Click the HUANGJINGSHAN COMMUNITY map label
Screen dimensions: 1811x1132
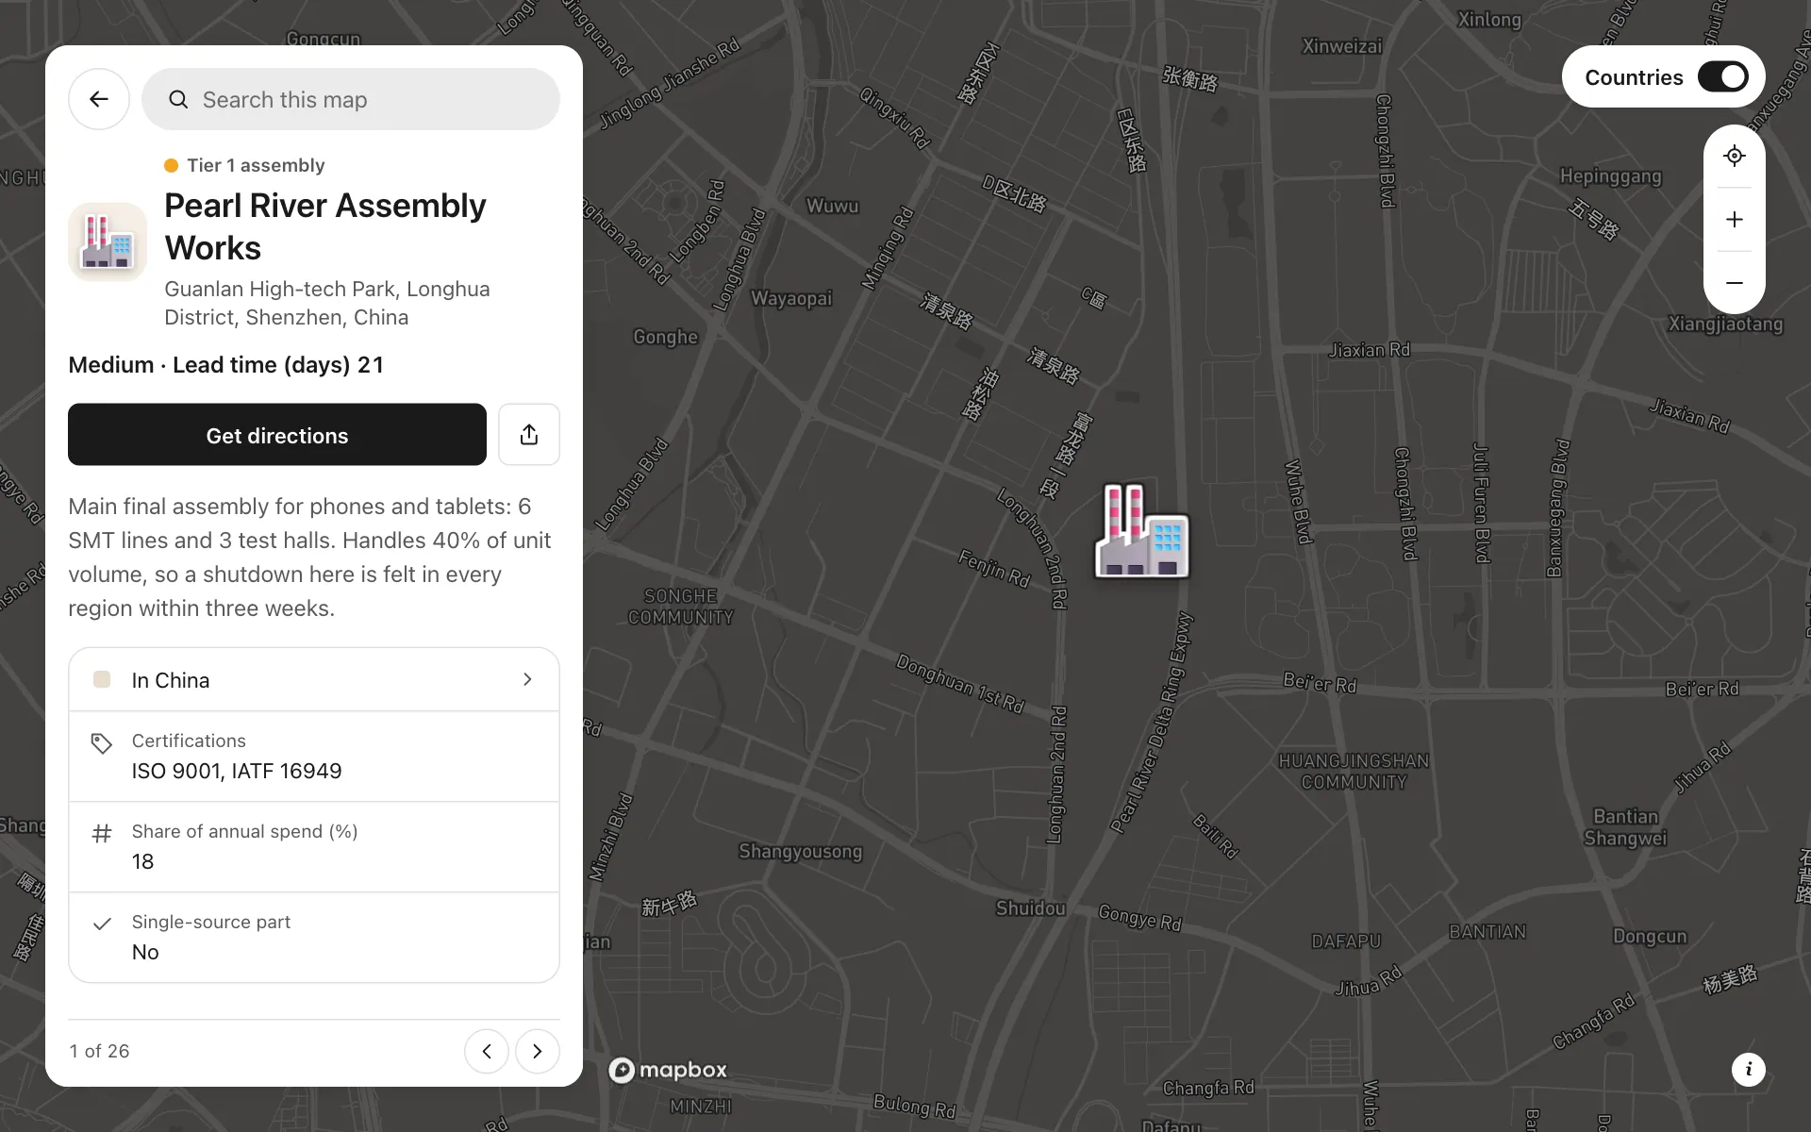[x=1354, y=772]
